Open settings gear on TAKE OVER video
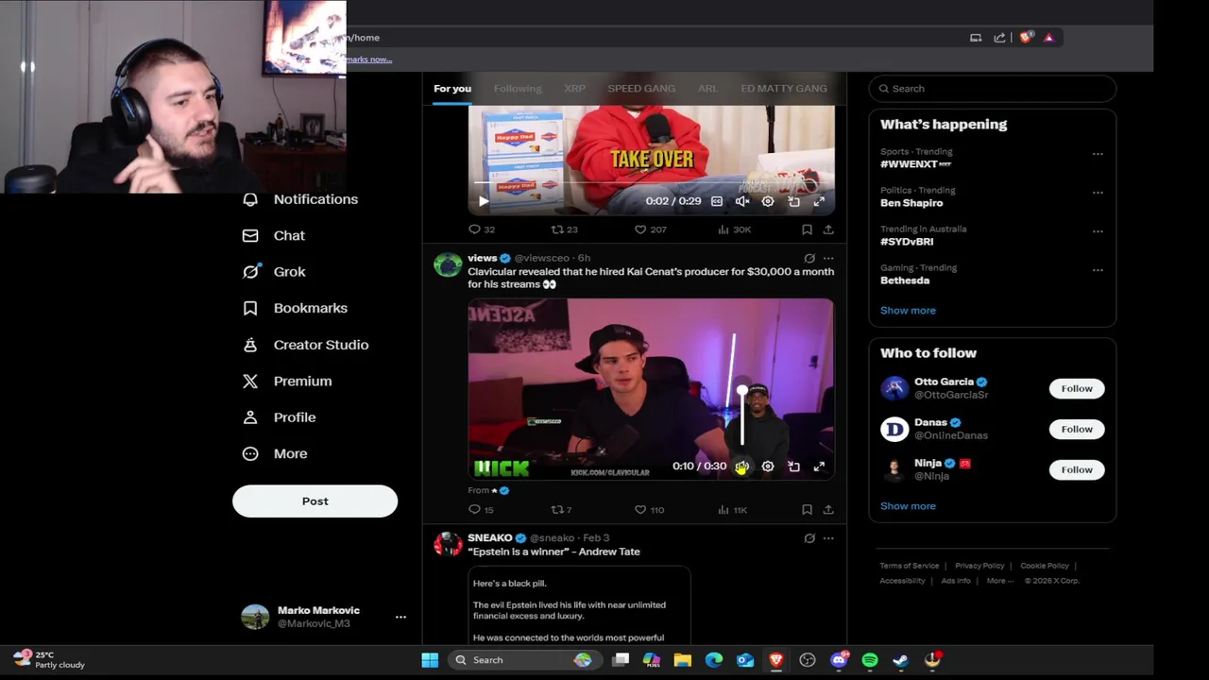Screen dimensions: 1209x680 click(768, 201)
